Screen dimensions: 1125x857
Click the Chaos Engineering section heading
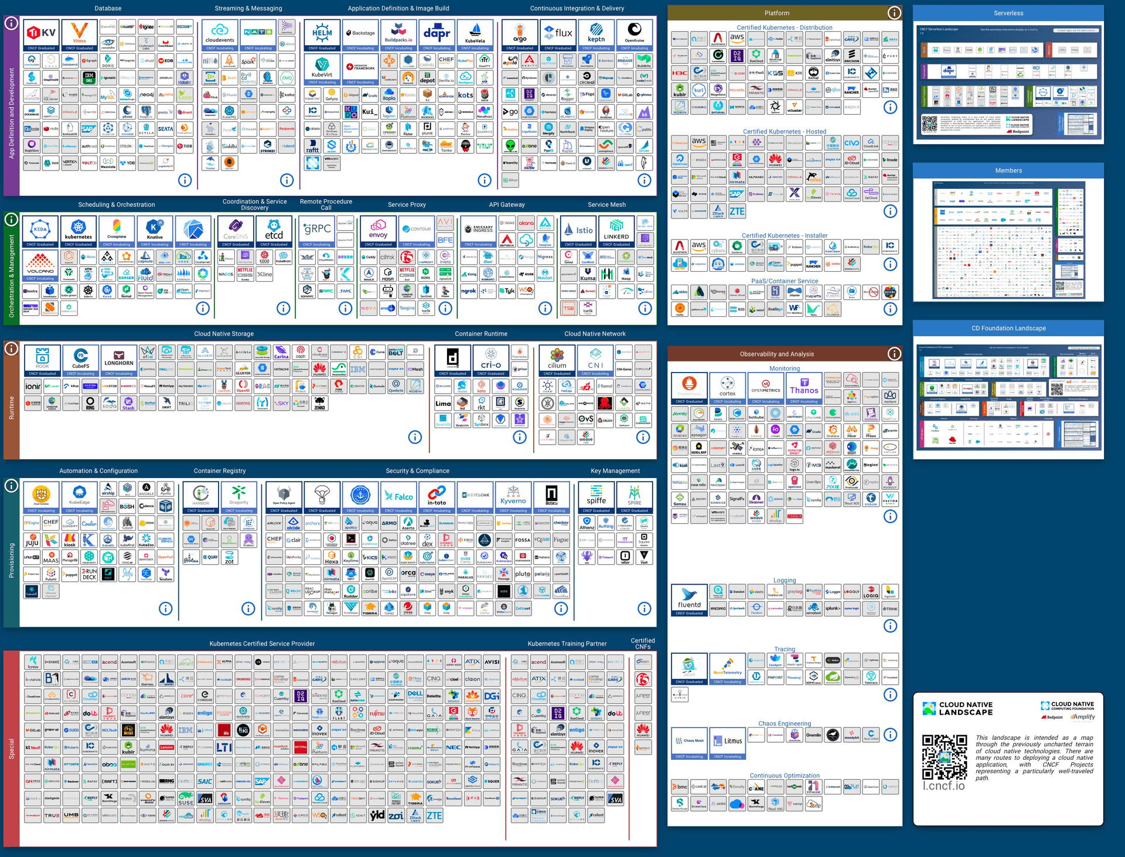tap(785, 723)
